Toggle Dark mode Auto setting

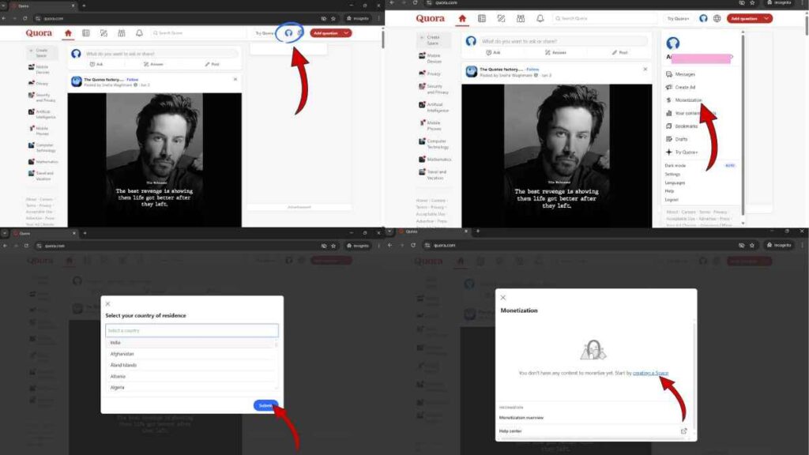[x=728, y=166]
